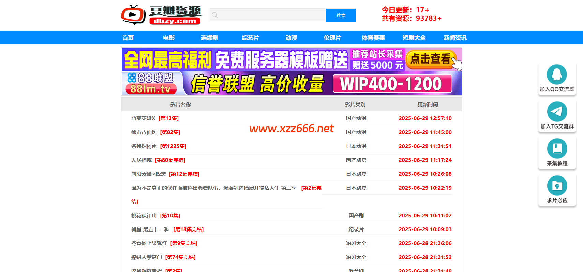Image resolution: width=583 pixels, height=272 pixels.
Task: Go to the 首页 nav item
Action: click(x=128, y=38)
